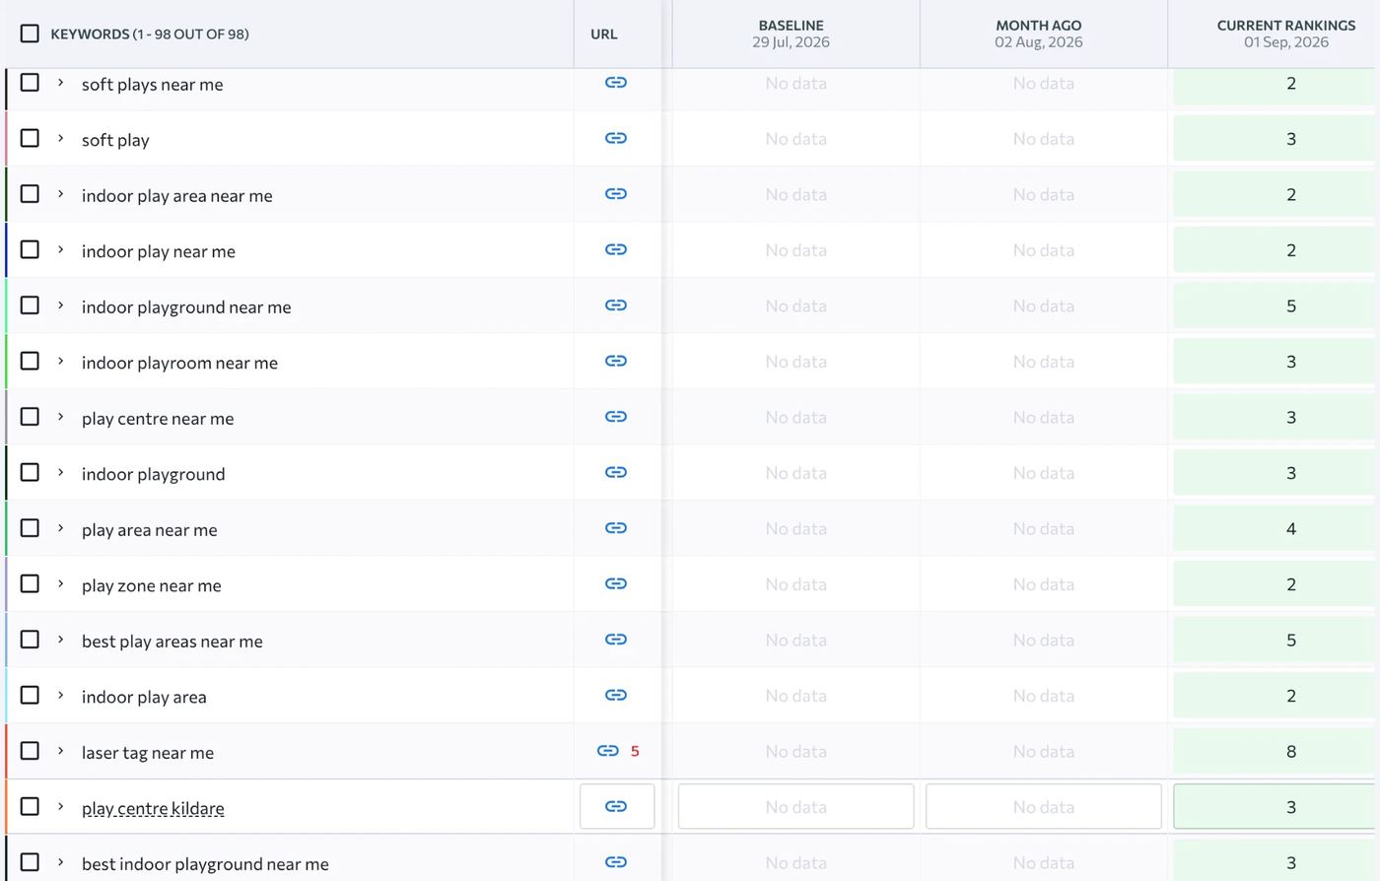Tick checkbox for soft plays near me
Screen dimensions: 1380x881
click(x=30, y=82)
